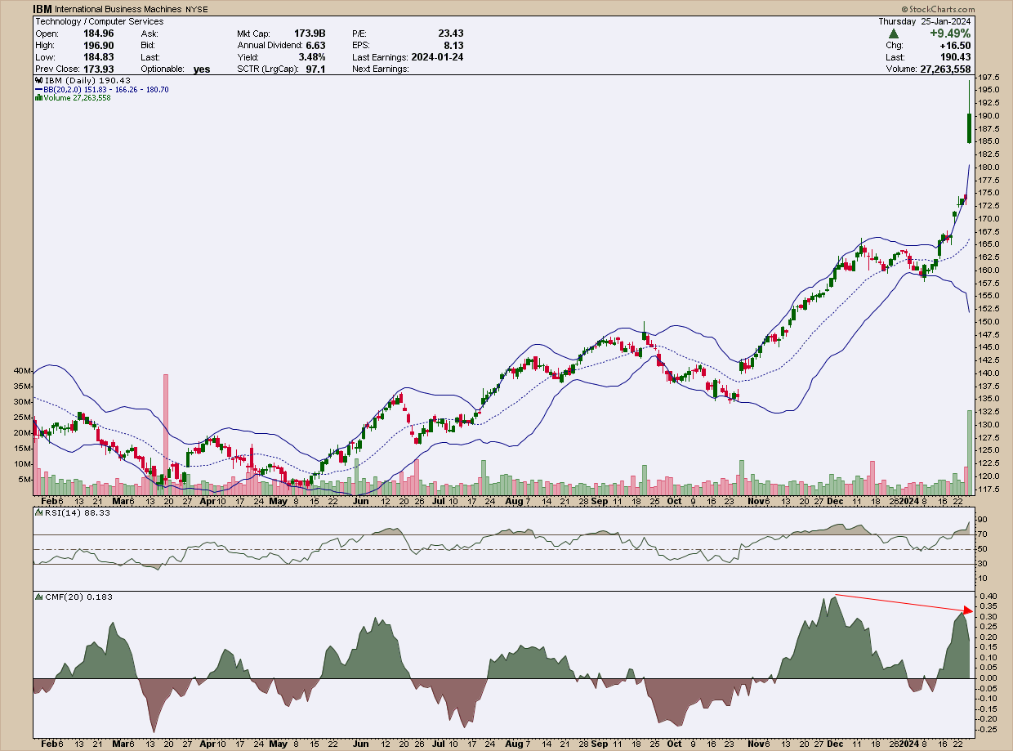1013x751 pixels.
Task: Click the SCTR (LrgCap) value 97.1
Action: 315,69
